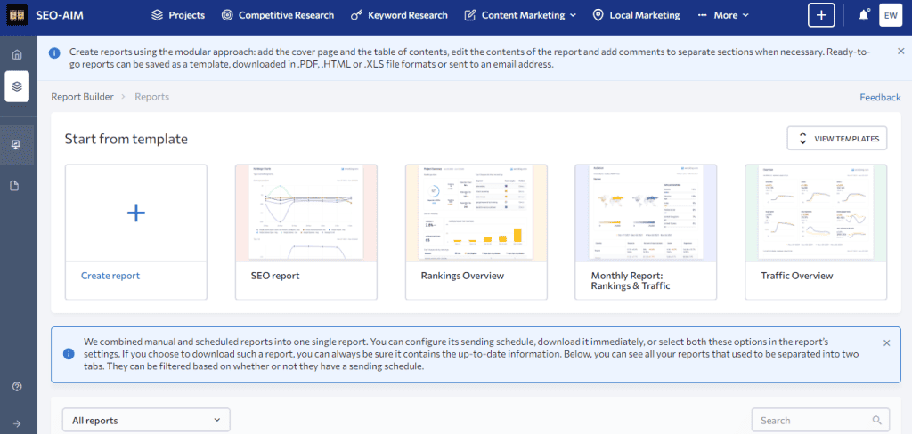
Task: Open the Feedback link
Action: point(880,98)
